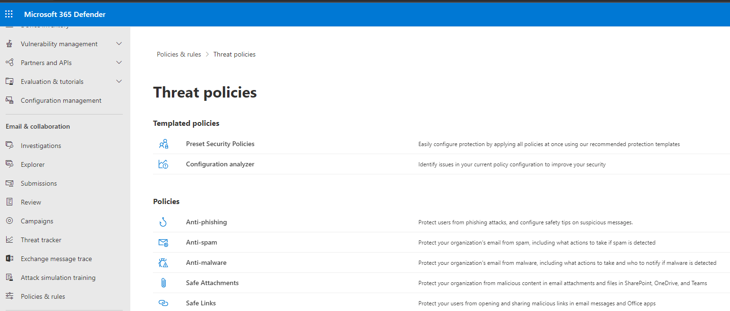Image resolution: width=730 pixels, height=311 pixels.
Task: Go to Configuration management
Action: 61,100
